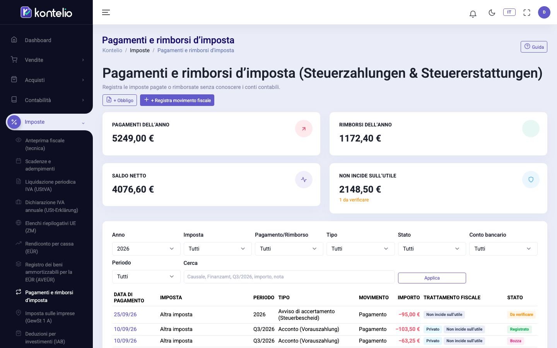Open the Stato filter dropdown

pos(432,249)
